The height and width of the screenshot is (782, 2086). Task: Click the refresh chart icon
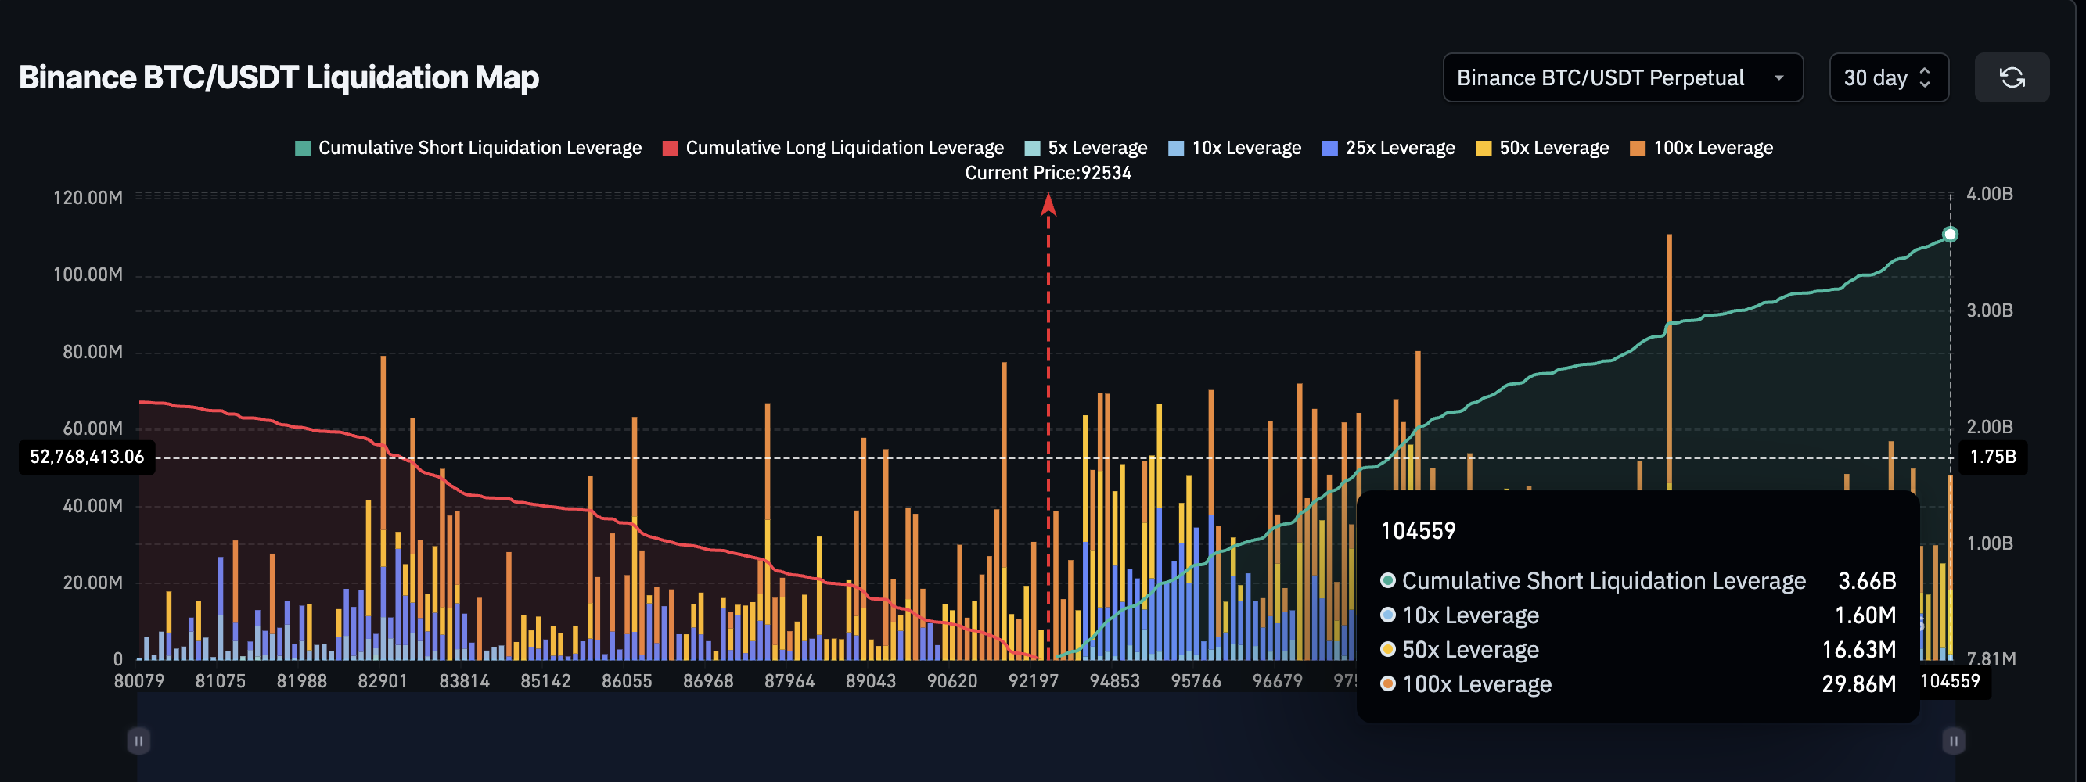point(2012,77)
